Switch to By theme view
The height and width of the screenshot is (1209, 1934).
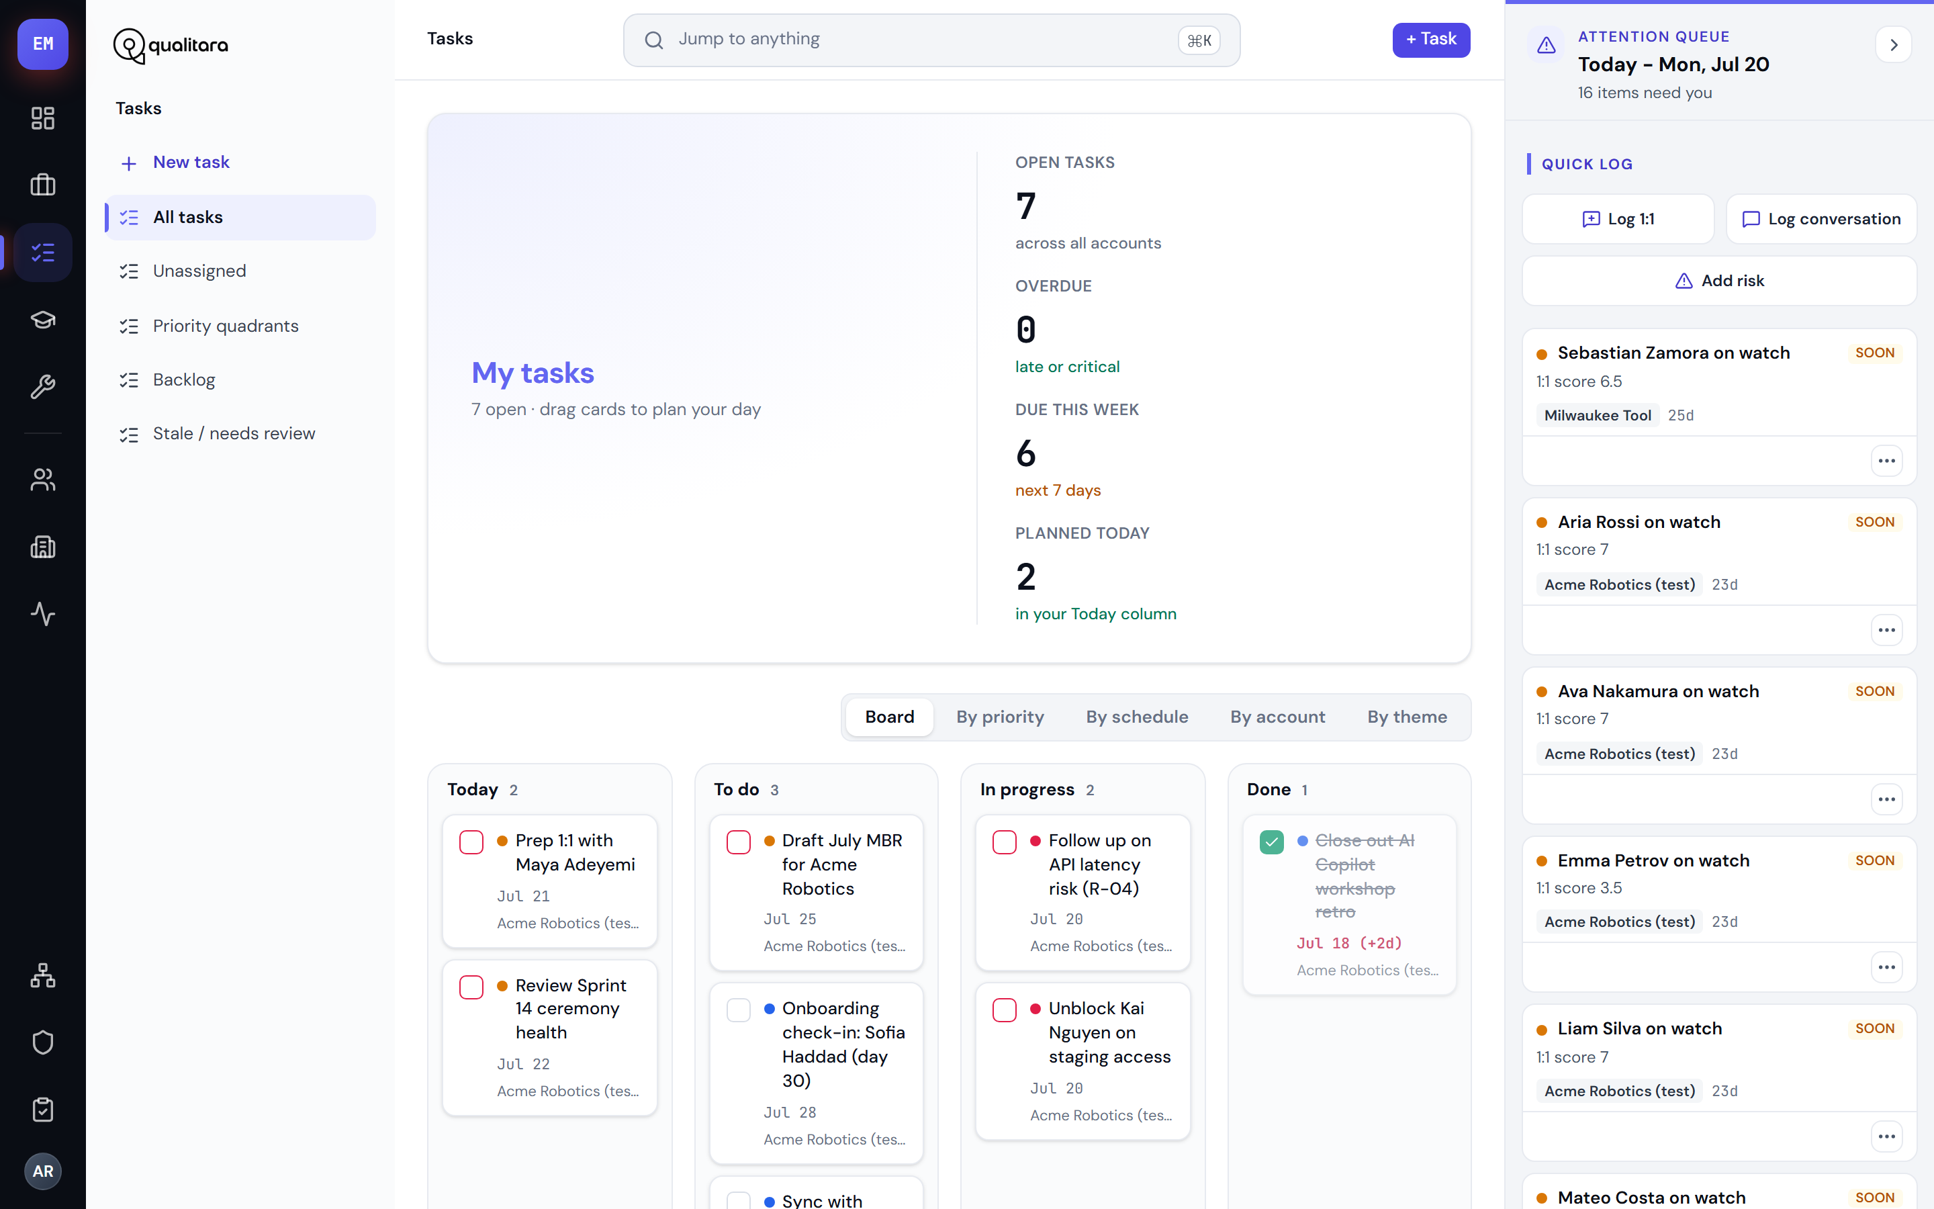click(x=1407, y=717)
